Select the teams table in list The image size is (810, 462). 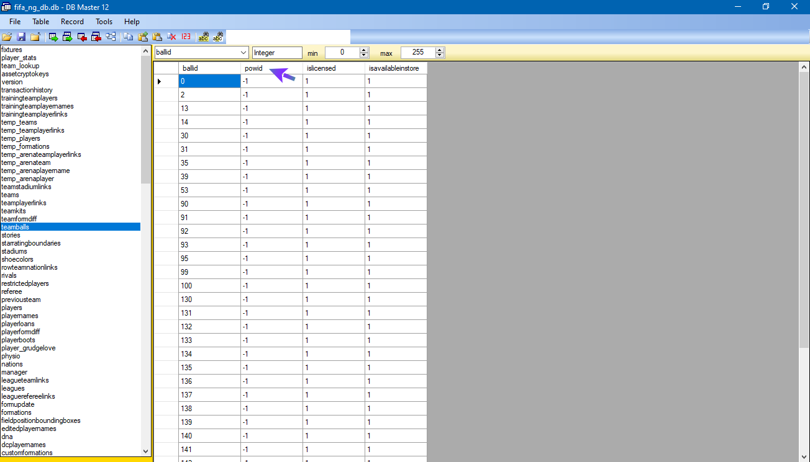[70, 195]
